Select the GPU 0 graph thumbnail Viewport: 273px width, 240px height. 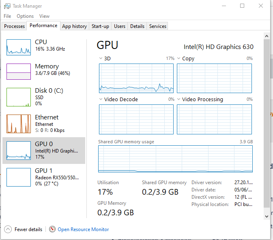[x=19, y=151]
